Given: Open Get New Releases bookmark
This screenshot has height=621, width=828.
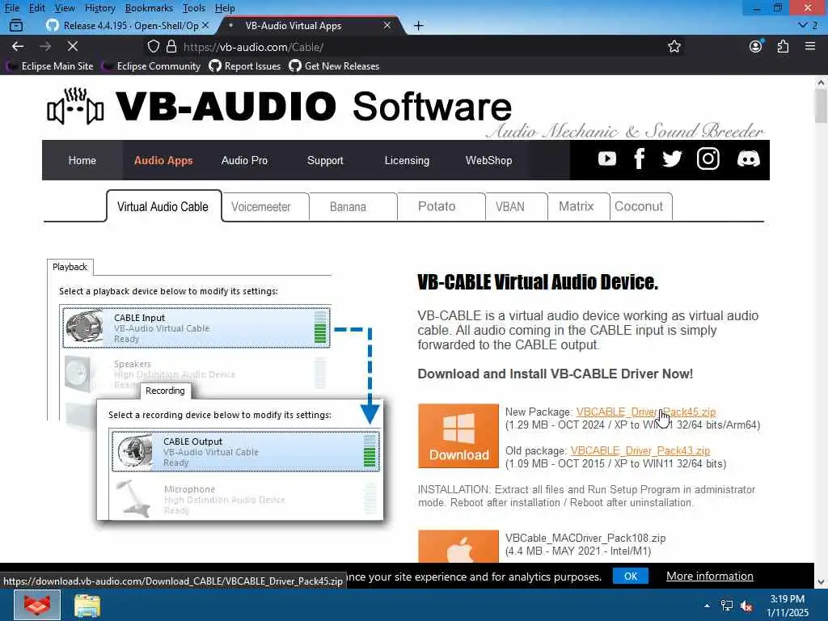Looking at the screenshot, I should click(x=334, y=66).
